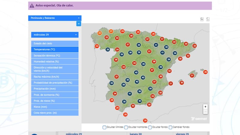Click the 24 marker on Galicia's west coast
The width and height of the screenshot is (240, 135).
[x=97, y=46]
